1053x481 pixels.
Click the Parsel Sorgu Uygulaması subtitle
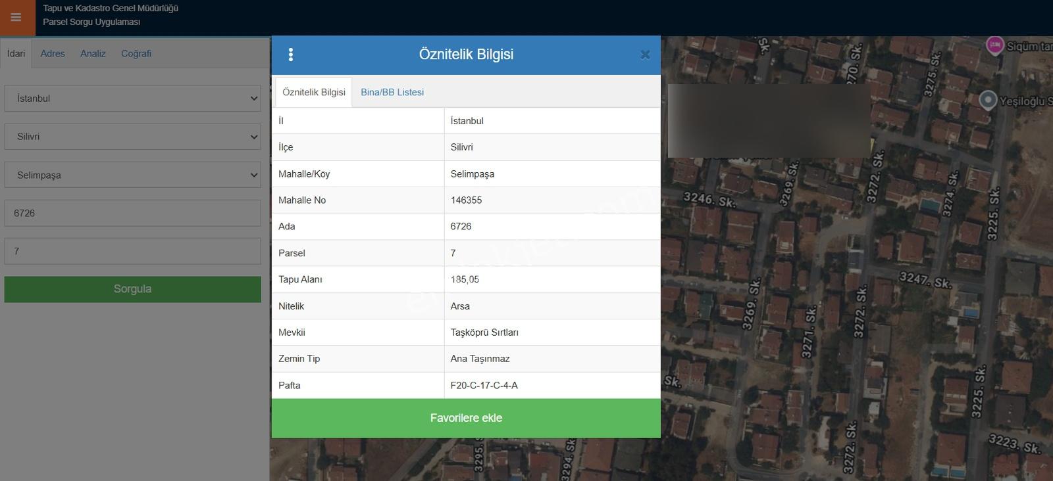click(x=91, y=22)
